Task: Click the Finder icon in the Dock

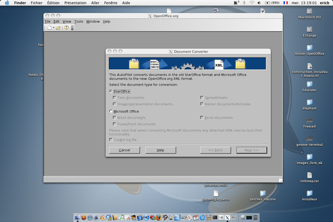Action: point(77,217)
